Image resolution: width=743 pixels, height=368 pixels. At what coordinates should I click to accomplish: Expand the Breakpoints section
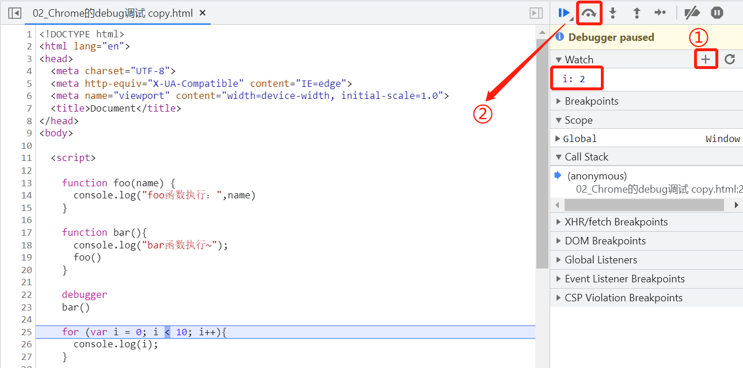tap(591, 101)
